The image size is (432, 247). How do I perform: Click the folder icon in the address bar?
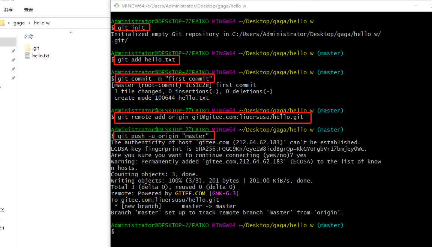(2, 23)
